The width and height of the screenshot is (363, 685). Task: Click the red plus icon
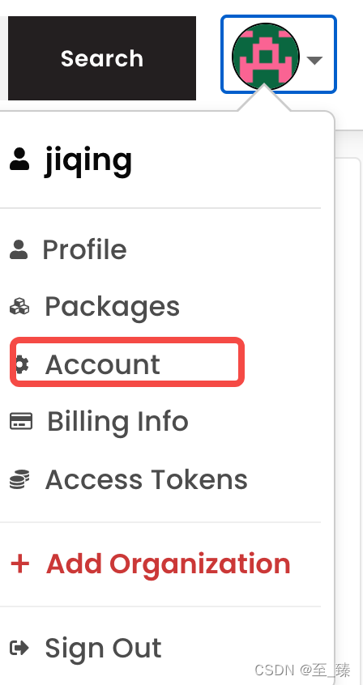(19, 564)
